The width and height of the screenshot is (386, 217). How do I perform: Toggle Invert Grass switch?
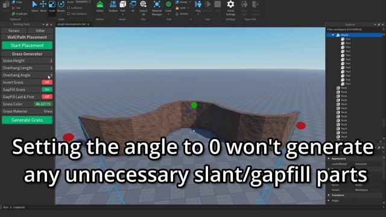coord(47,82)
